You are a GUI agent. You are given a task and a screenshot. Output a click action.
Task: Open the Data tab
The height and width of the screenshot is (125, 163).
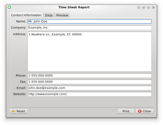click(49, 15)
